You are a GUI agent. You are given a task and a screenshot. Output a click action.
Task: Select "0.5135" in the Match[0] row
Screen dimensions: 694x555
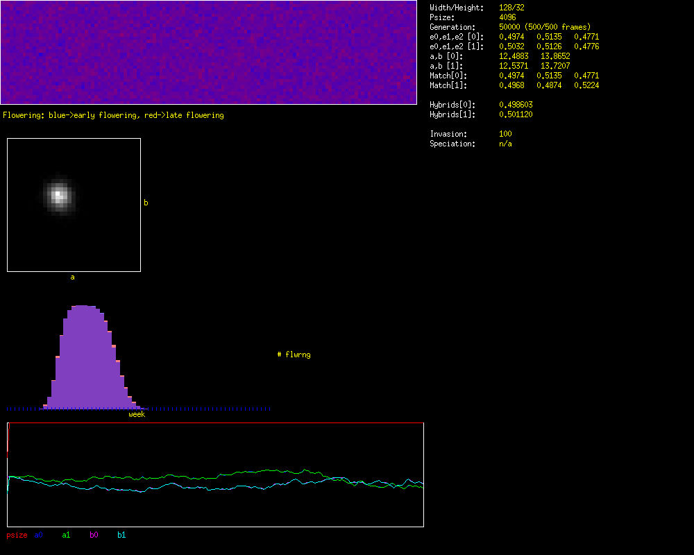(x=549, y=76)
